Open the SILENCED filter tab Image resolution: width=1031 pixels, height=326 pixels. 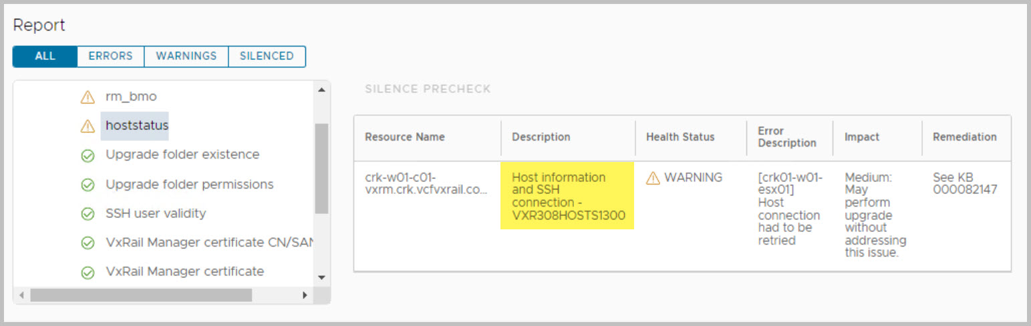(267, 56)
